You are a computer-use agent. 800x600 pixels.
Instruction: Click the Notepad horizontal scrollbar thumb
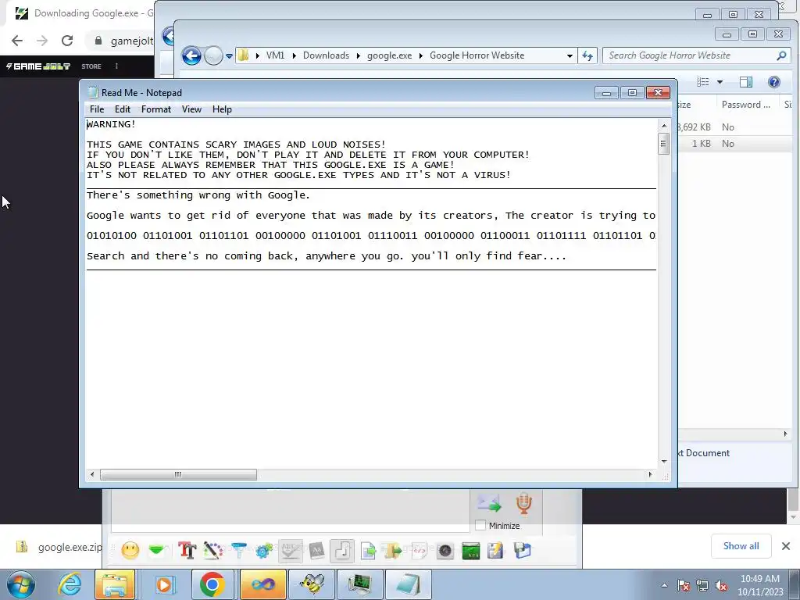pyautogui.click(x=178, y=474)
